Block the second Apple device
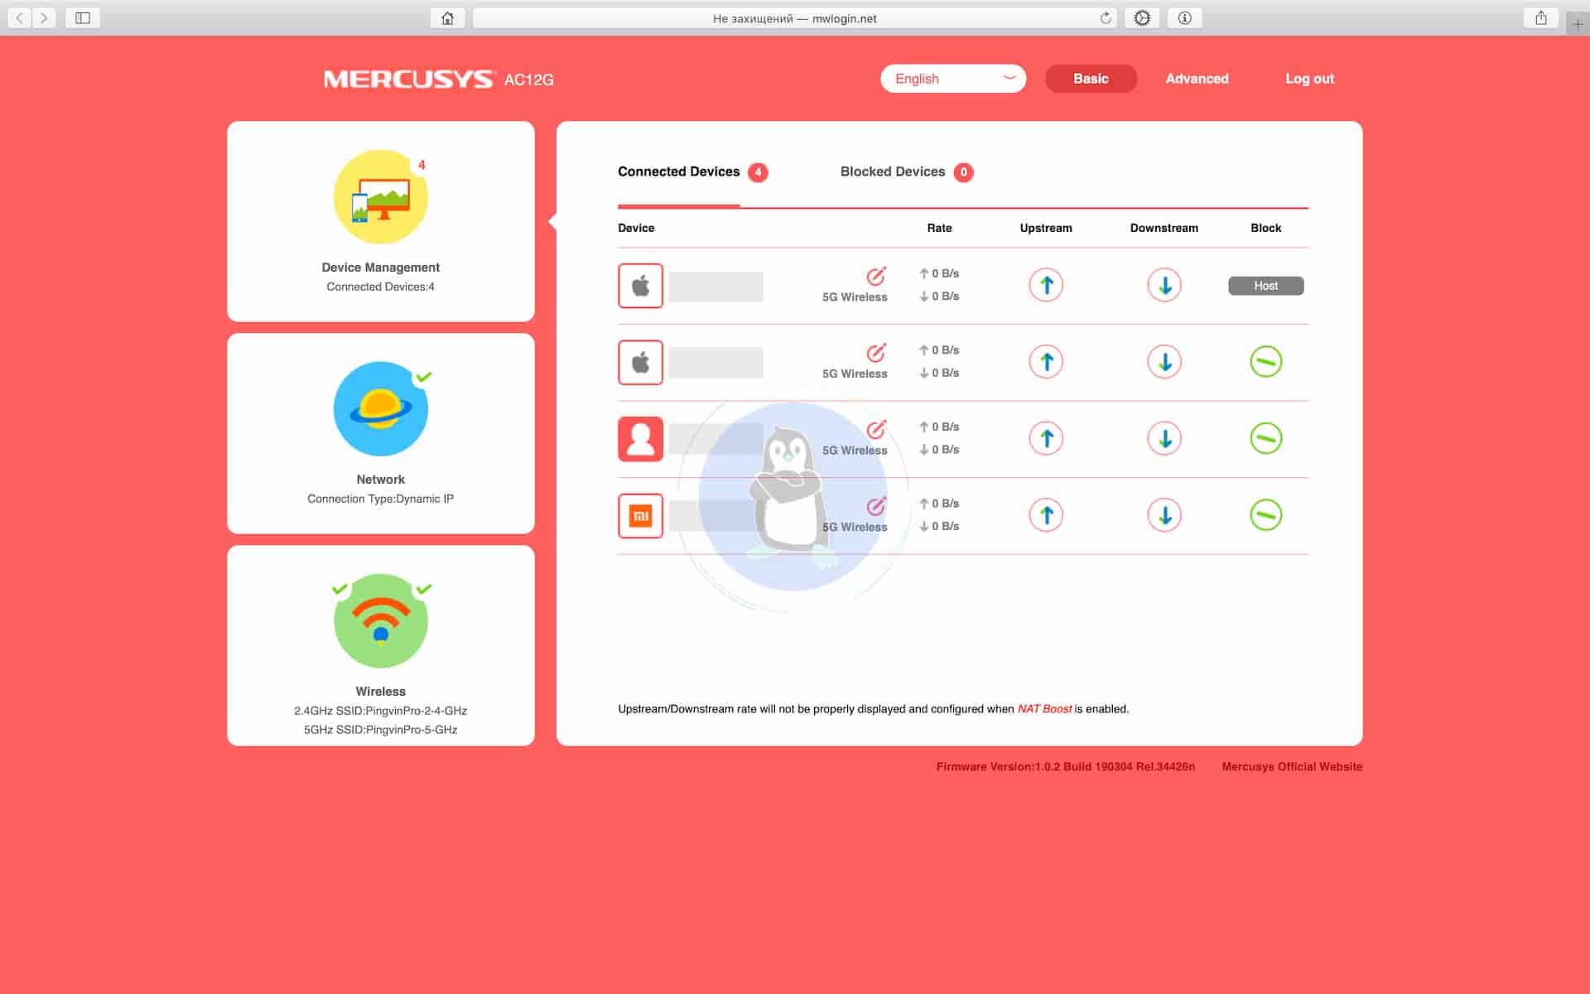The height and width of the screenshot is (994, 1590). point(1265,362)
